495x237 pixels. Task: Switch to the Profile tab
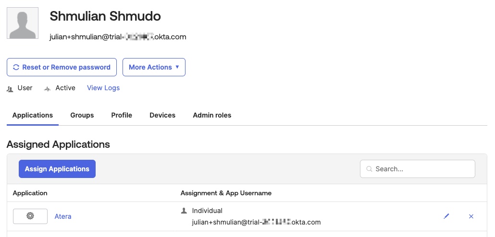pyautogui.click(x=122, y=115)
